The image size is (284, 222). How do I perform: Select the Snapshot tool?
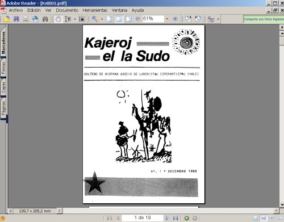[x=82, y=19]
